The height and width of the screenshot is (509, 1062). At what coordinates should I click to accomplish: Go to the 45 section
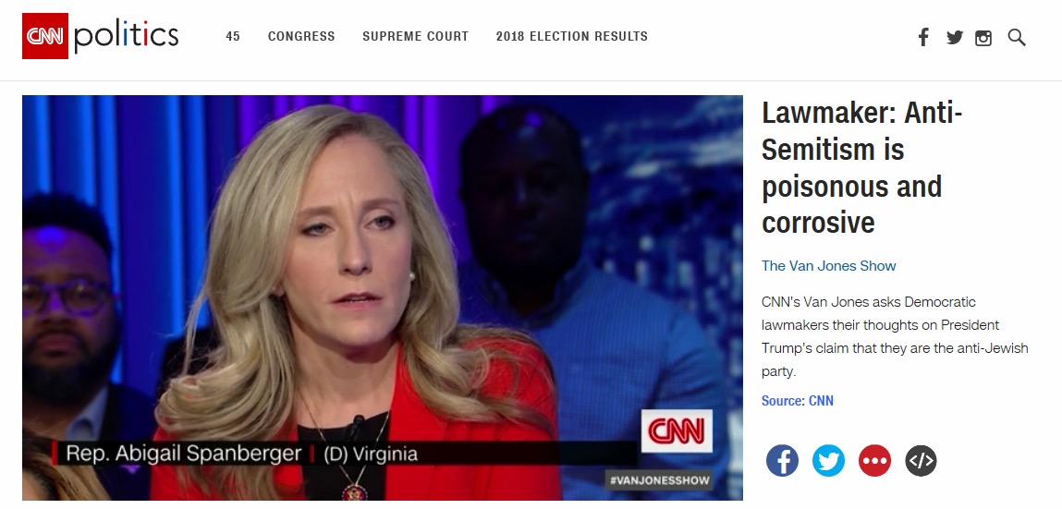[x=233, y=37]
